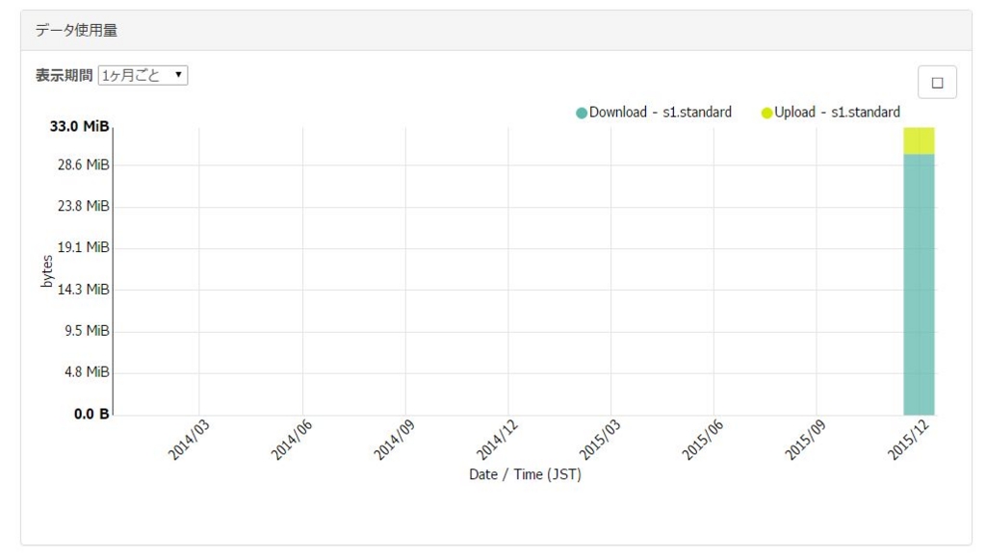Click the 2015/12 x-axis label
The width and height of the screenshot is (986, 558).
point(908,440)
